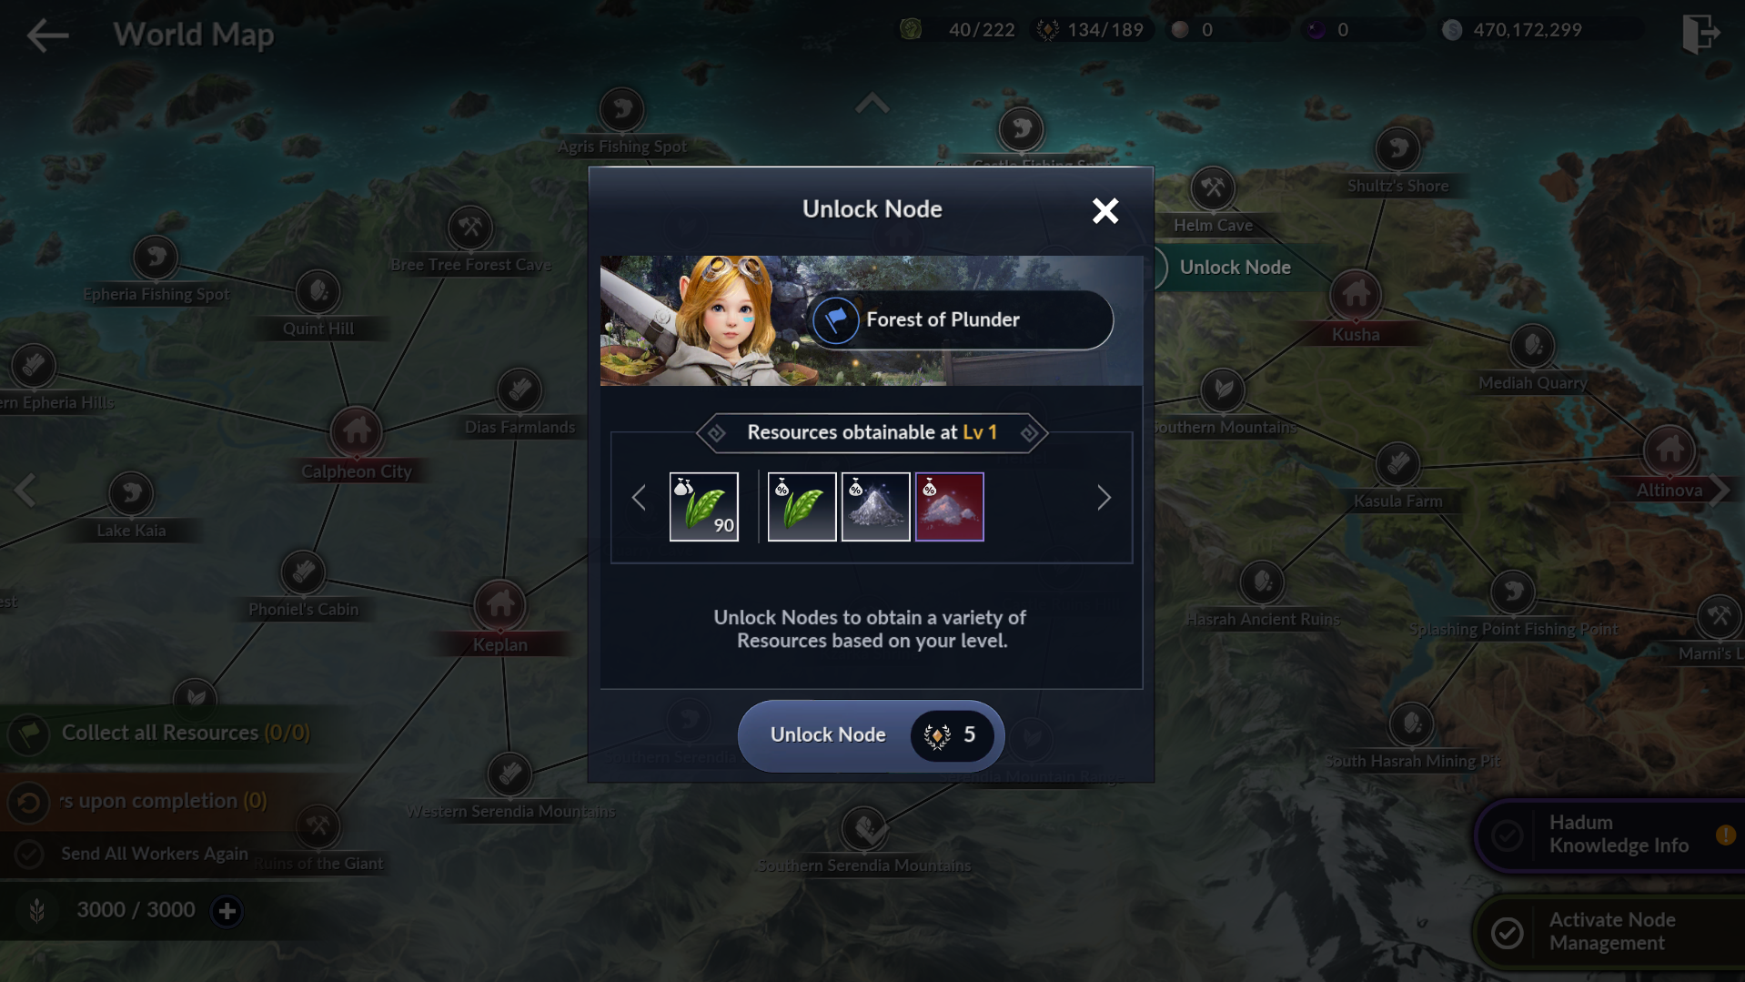Open the Keplan town node
1745x982 pixels.
point(499,604)
